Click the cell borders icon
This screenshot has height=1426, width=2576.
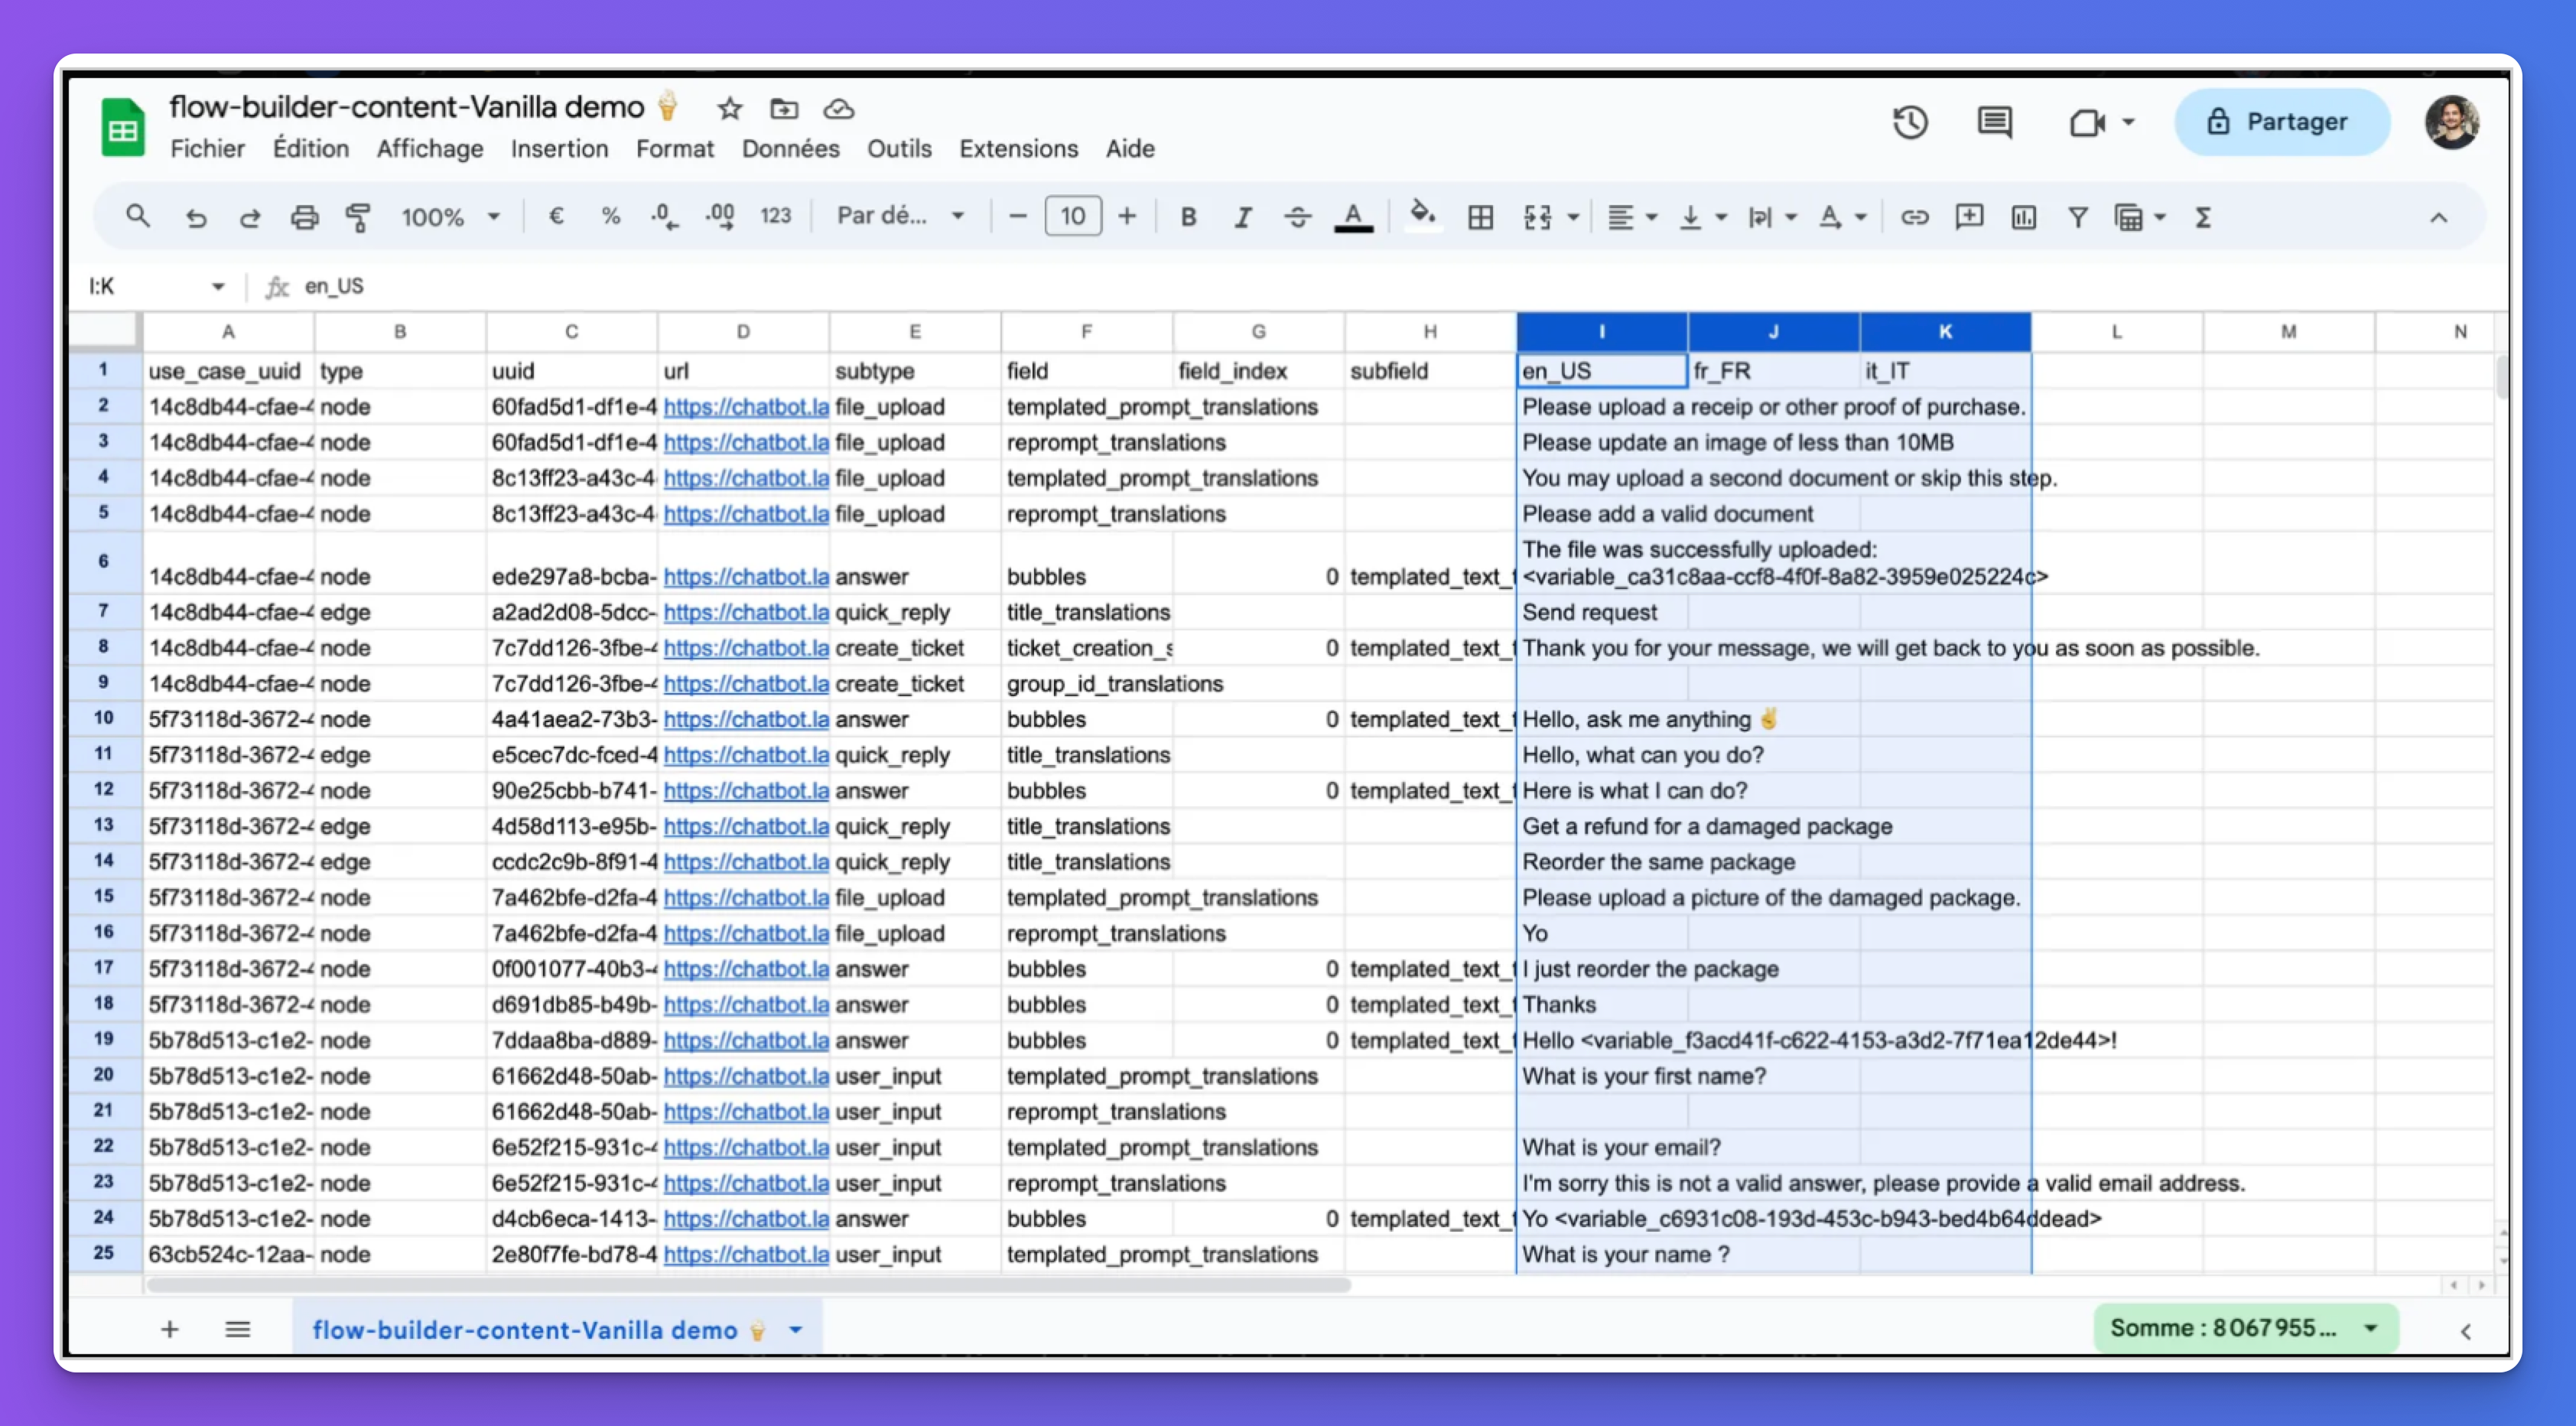[x=1480, y=217]
